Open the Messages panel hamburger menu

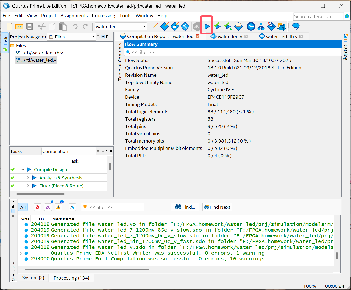pos(13,216)
